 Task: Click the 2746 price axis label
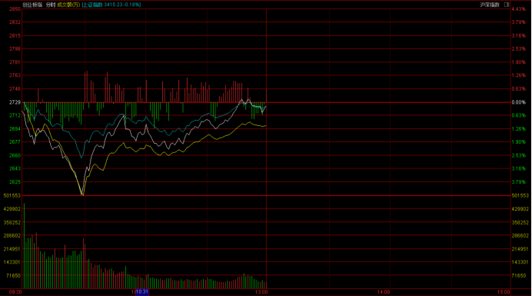coord(15,89)
